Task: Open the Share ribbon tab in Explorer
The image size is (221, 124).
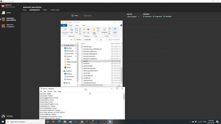Action: point(77,25)
